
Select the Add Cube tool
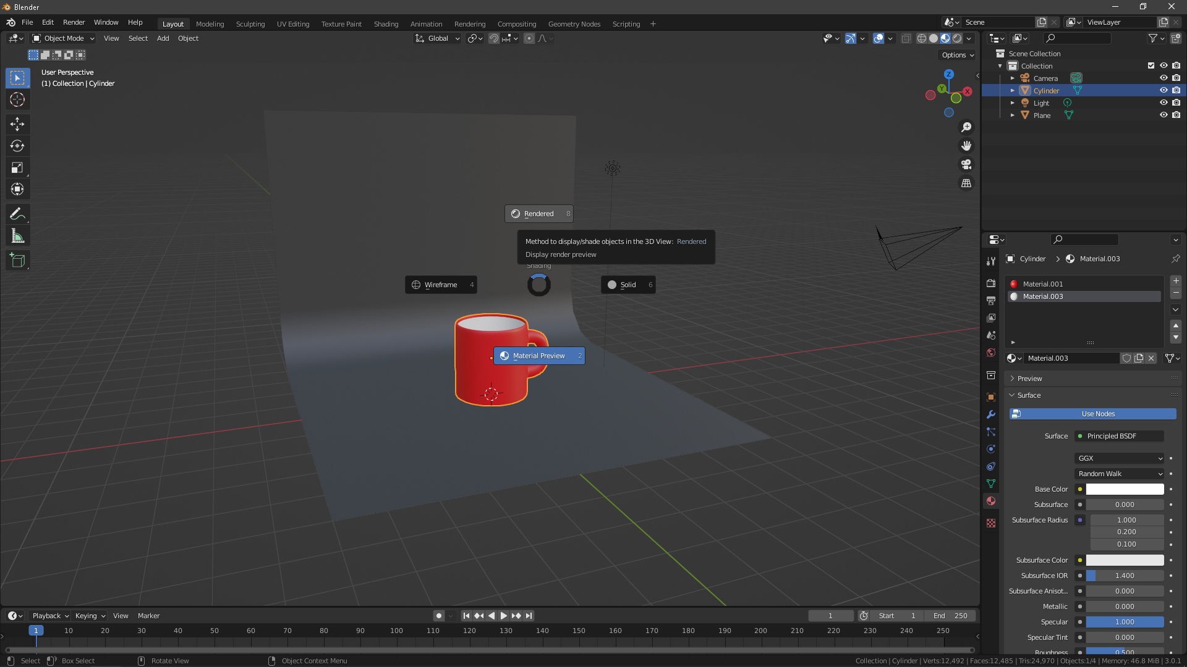[17, 261]
